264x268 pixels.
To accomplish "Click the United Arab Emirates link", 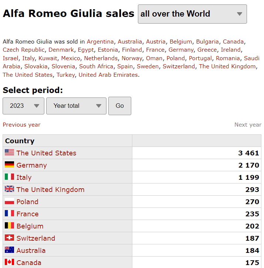I will click(108, 75).
